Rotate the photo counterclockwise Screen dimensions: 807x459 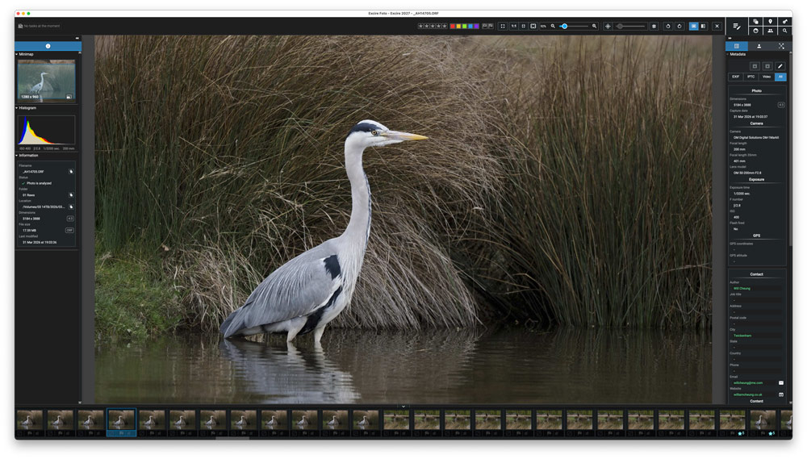tap(668, 27)
